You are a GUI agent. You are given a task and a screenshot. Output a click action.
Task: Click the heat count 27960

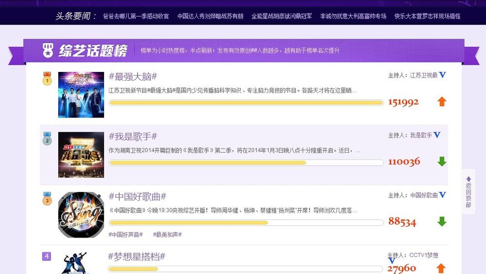402,269
